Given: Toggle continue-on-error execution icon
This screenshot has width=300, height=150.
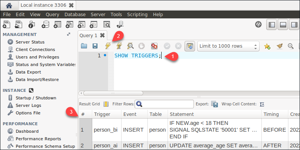Looking at the screenshot, I should pyautogui.click(x=154, y=46).
